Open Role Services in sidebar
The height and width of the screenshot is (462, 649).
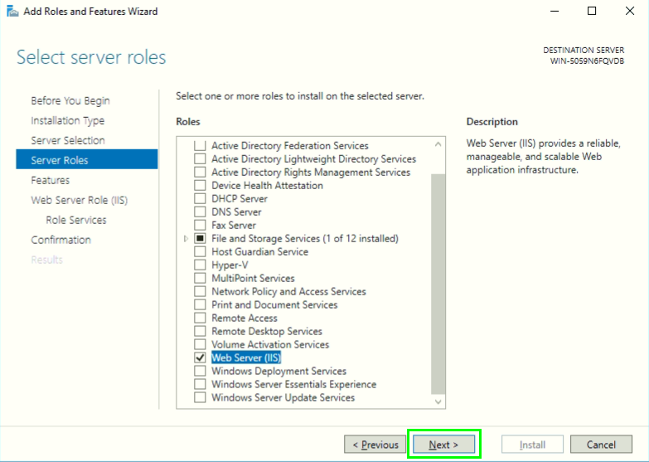(76, 220)
